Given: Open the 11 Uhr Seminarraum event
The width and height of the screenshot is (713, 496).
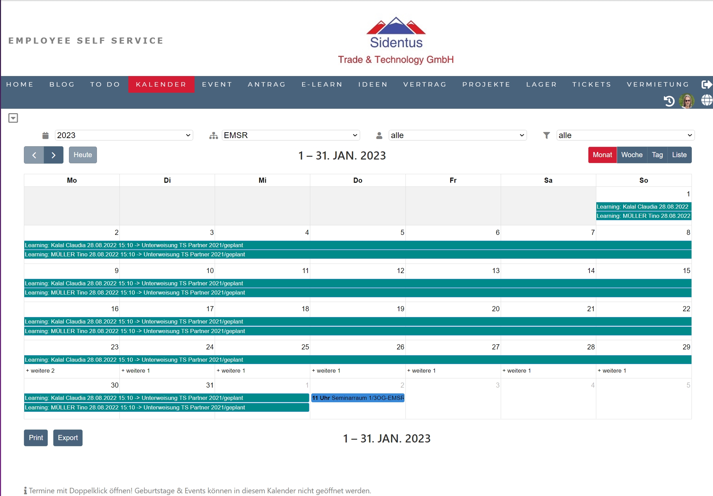Looking at the screenshot, I should click(358, 398).
